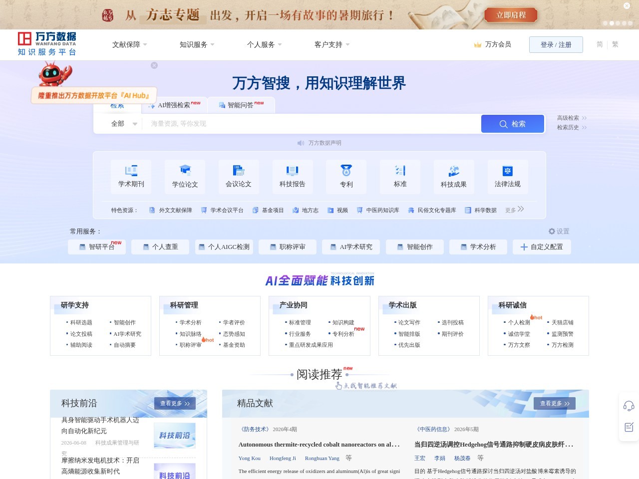Click 自定义配置 add button
Viewport: 639px width, 479px height.
(x=542, y=247)
